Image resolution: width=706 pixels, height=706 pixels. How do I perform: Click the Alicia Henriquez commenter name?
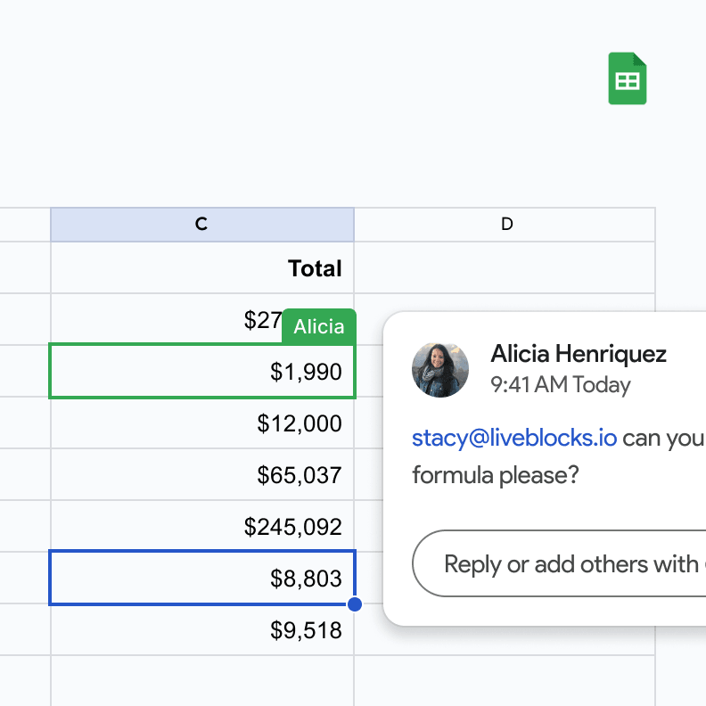click(x=579, y=354)
